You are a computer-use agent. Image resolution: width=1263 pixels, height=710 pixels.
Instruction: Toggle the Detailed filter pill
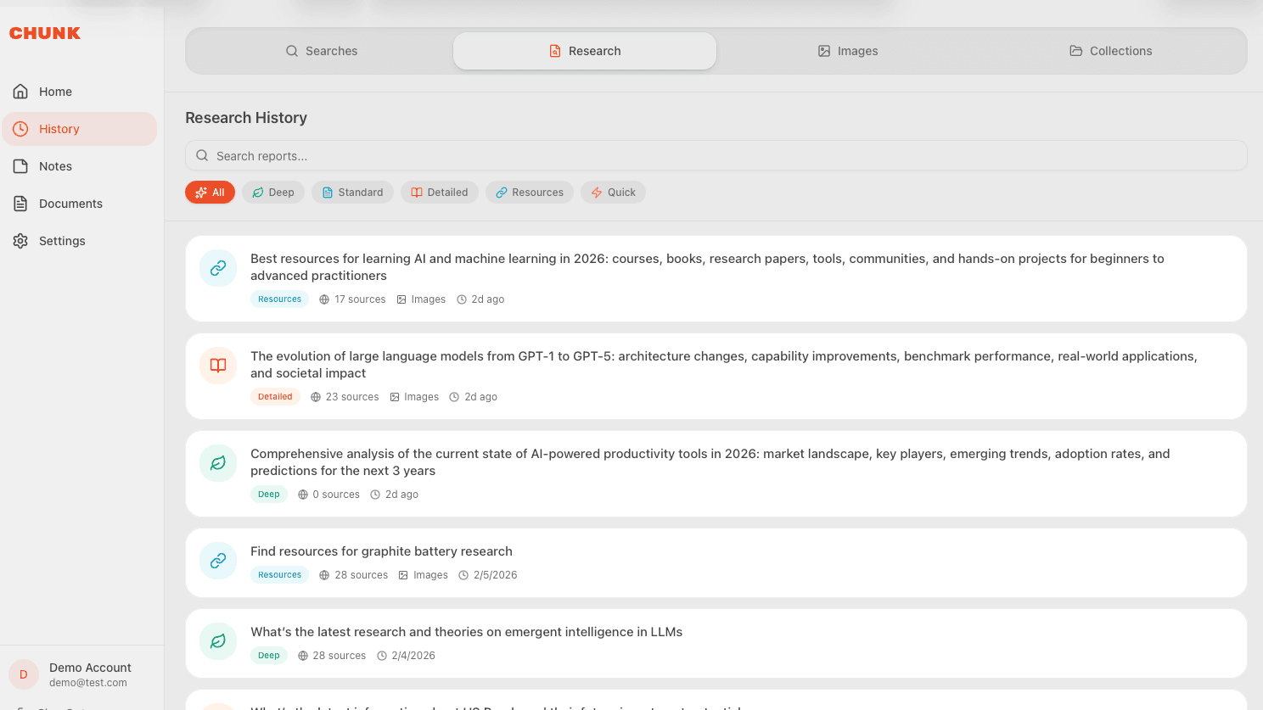pos(439,192)
